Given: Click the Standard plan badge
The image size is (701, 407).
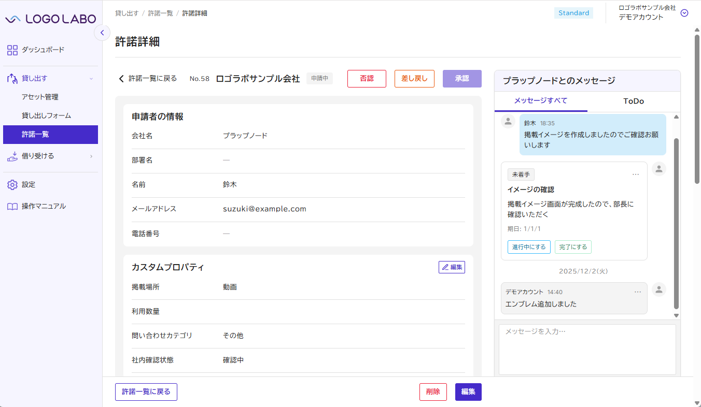Looking at the screenshot, I should point(574,13).
